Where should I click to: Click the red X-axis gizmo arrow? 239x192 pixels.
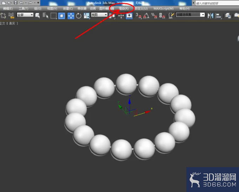tap(147, 112)
